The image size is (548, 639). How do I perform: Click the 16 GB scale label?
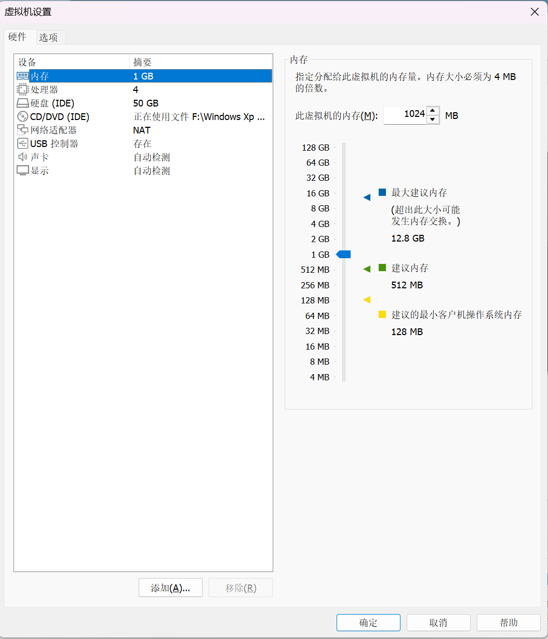click(x=318, y=193)
